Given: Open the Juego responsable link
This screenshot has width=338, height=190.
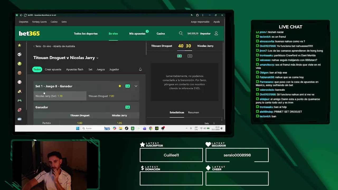Looking at the screenshot, I should 200,22.
